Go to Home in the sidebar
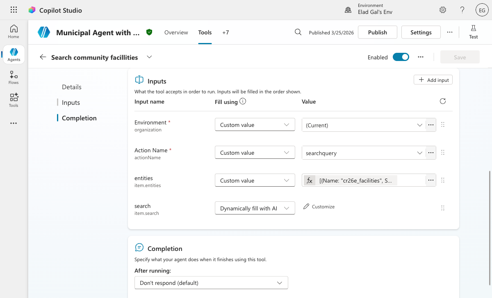 click(x=14, y=31)
